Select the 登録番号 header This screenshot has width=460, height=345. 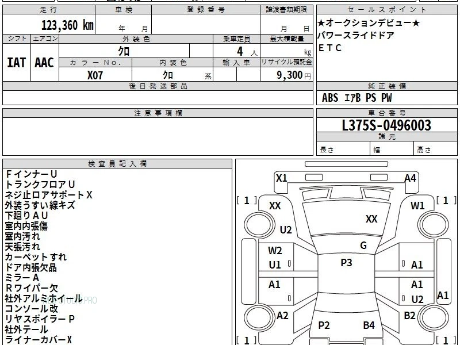206,10
